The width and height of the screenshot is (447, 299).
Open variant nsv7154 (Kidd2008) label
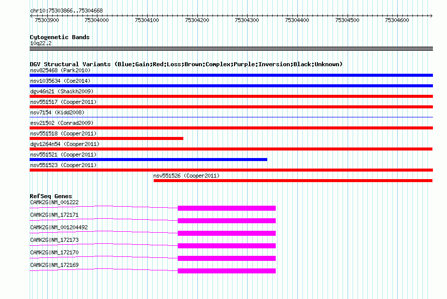pyautogui.click(x=57, y=112)
